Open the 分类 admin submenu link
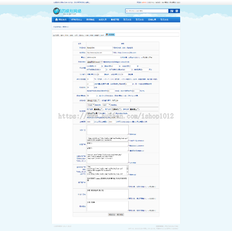The height and width of the screenshot is (231, 232). click(87, 35)
